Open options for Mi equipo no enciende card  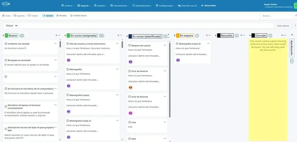point(55,60)
